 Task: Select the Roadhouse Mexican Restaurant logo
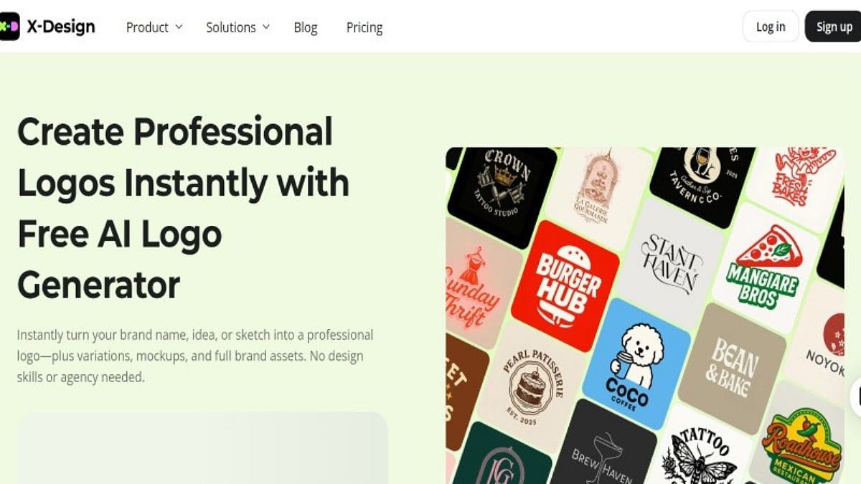click(x=801, y=441)
